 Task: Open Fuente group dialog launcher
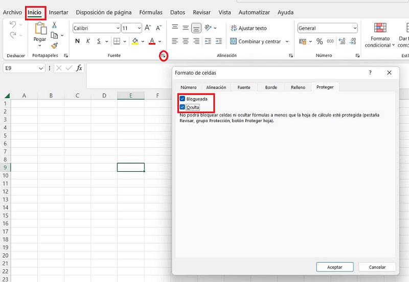(163, 56)
